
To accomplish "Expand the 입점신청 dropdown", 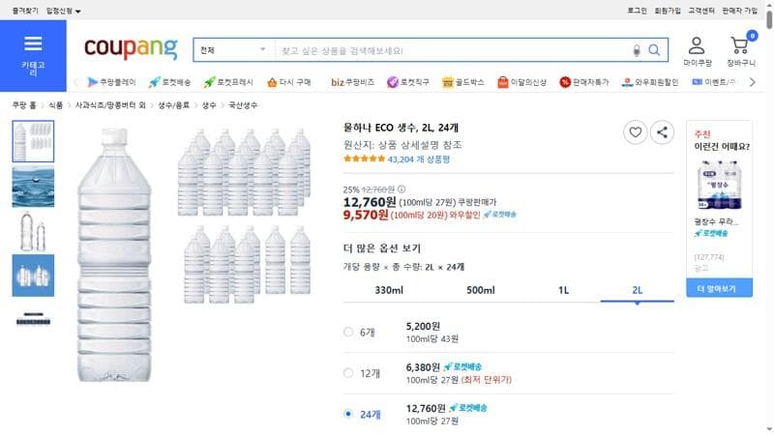I will click(63, 11).
